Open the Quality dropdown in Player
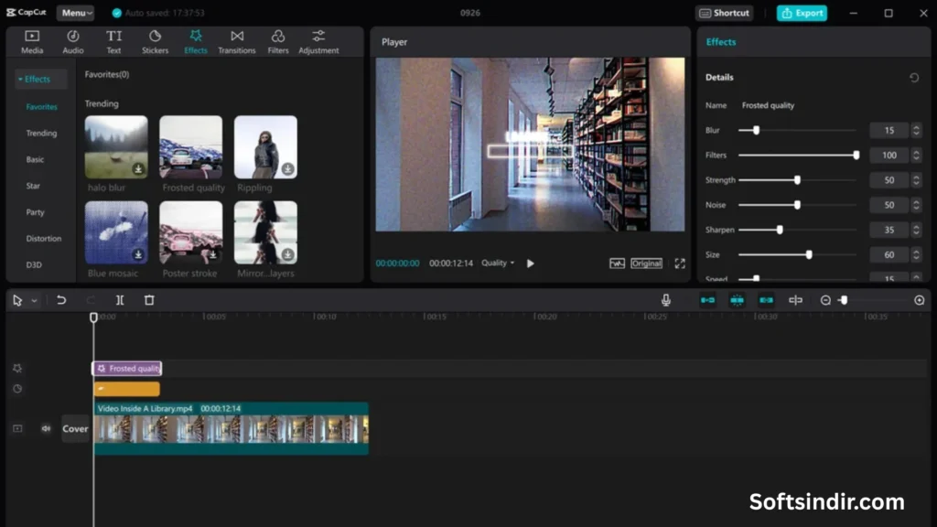 coord(498,263)
